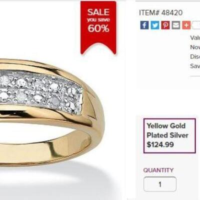
Task: Click the Discount row label
Action: (x=195, y=56)
